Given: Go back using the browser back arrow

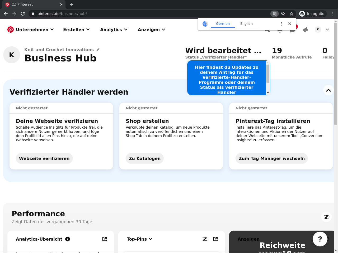Looking at the screenshot, I should click(6, 14).
